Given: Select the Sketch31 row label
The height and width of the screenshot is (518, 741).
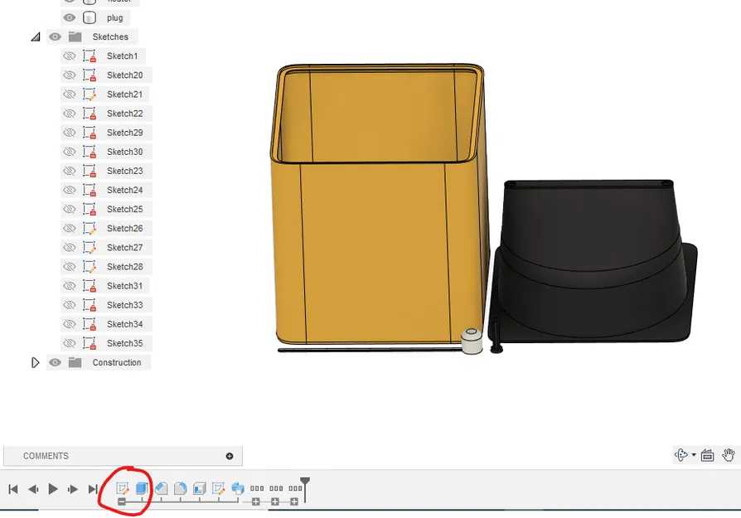Looking at the screenshot, I should click(125, 286).
